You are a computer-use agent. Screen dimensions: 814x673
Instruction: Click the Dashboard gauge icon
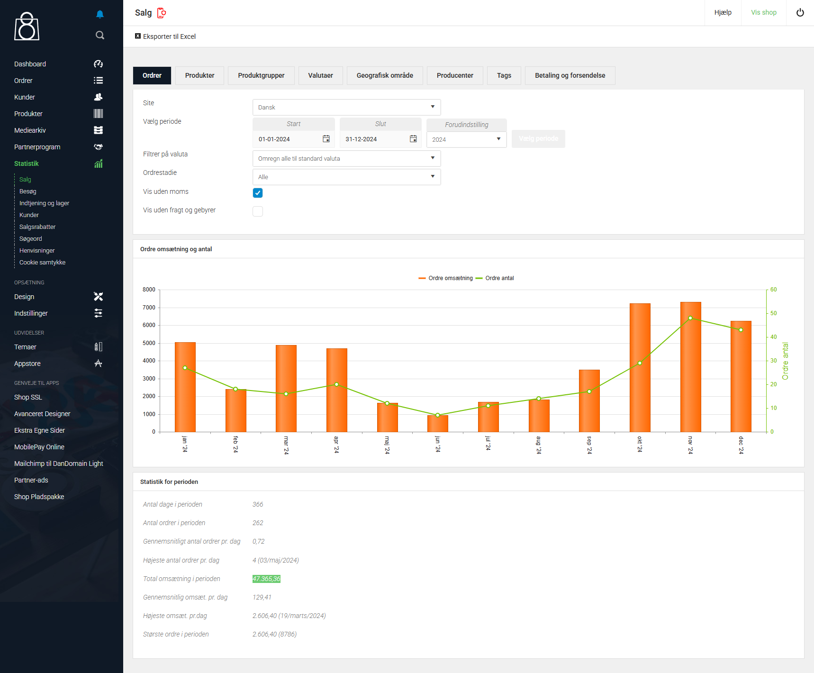tap(98, 64)
